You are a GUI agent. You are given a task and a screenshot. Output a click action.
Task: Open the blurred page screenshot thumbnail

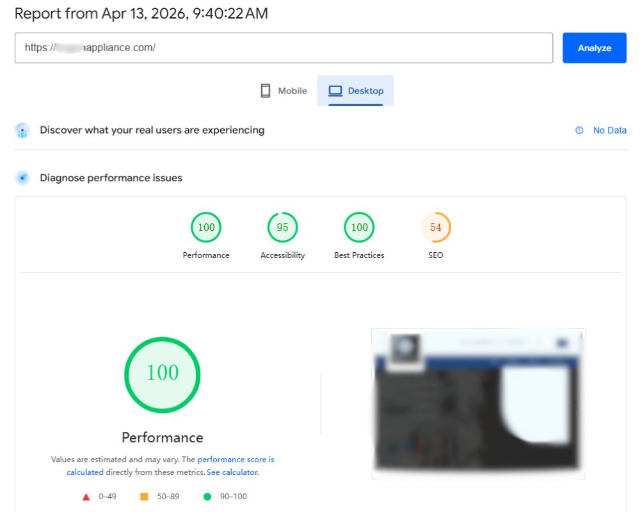[478, 403]
